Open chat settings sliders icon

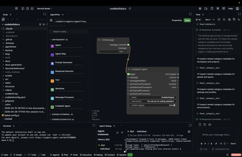click(x=239, y=20)
